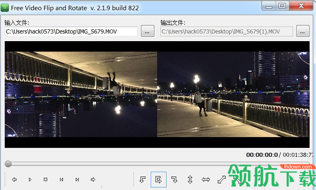Image resolution: width=316 pixels, height=190 pixels.
Task: Rotate video 90 degrees left
Action: (x=143, y=179)
